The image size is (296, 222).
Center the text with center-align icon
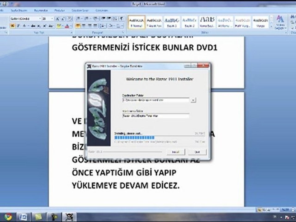[84, 26]
